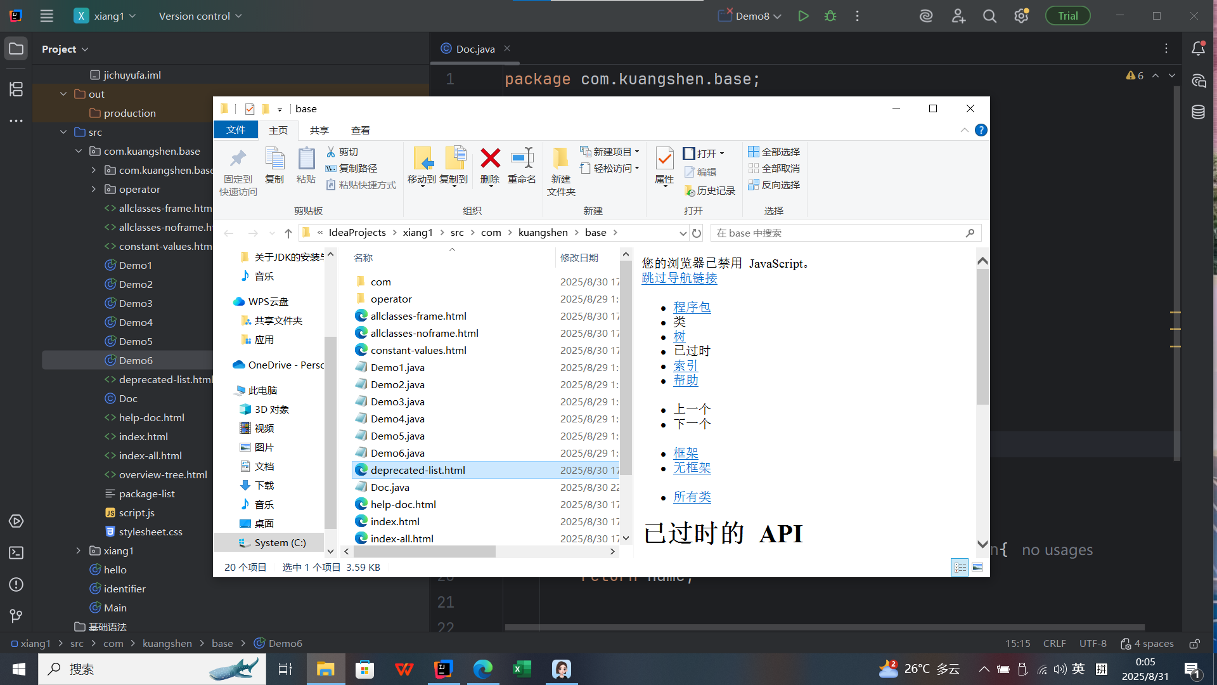Viewport: 1217px width, 685px height.
Task: Open the Database tool window icon
Action: click(1198, 112)
